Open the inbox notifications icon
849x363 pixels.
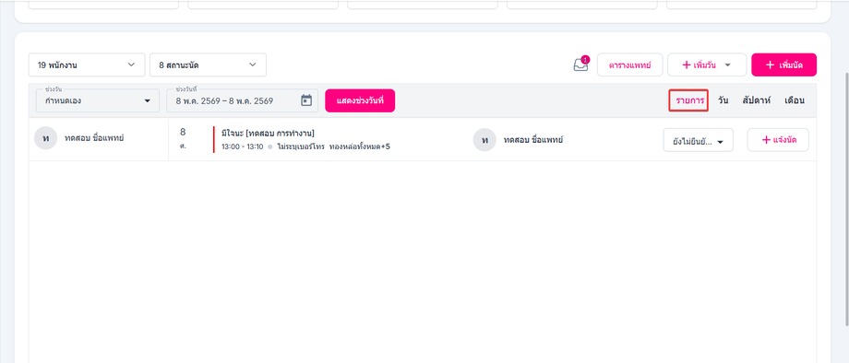[x=580, y=64]
